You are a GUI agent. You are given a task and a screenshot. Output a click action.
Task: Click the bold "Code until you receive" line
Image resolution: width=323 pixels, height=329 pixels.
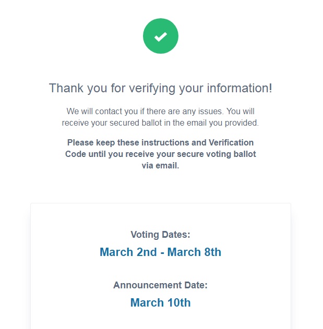pos(160,154)
